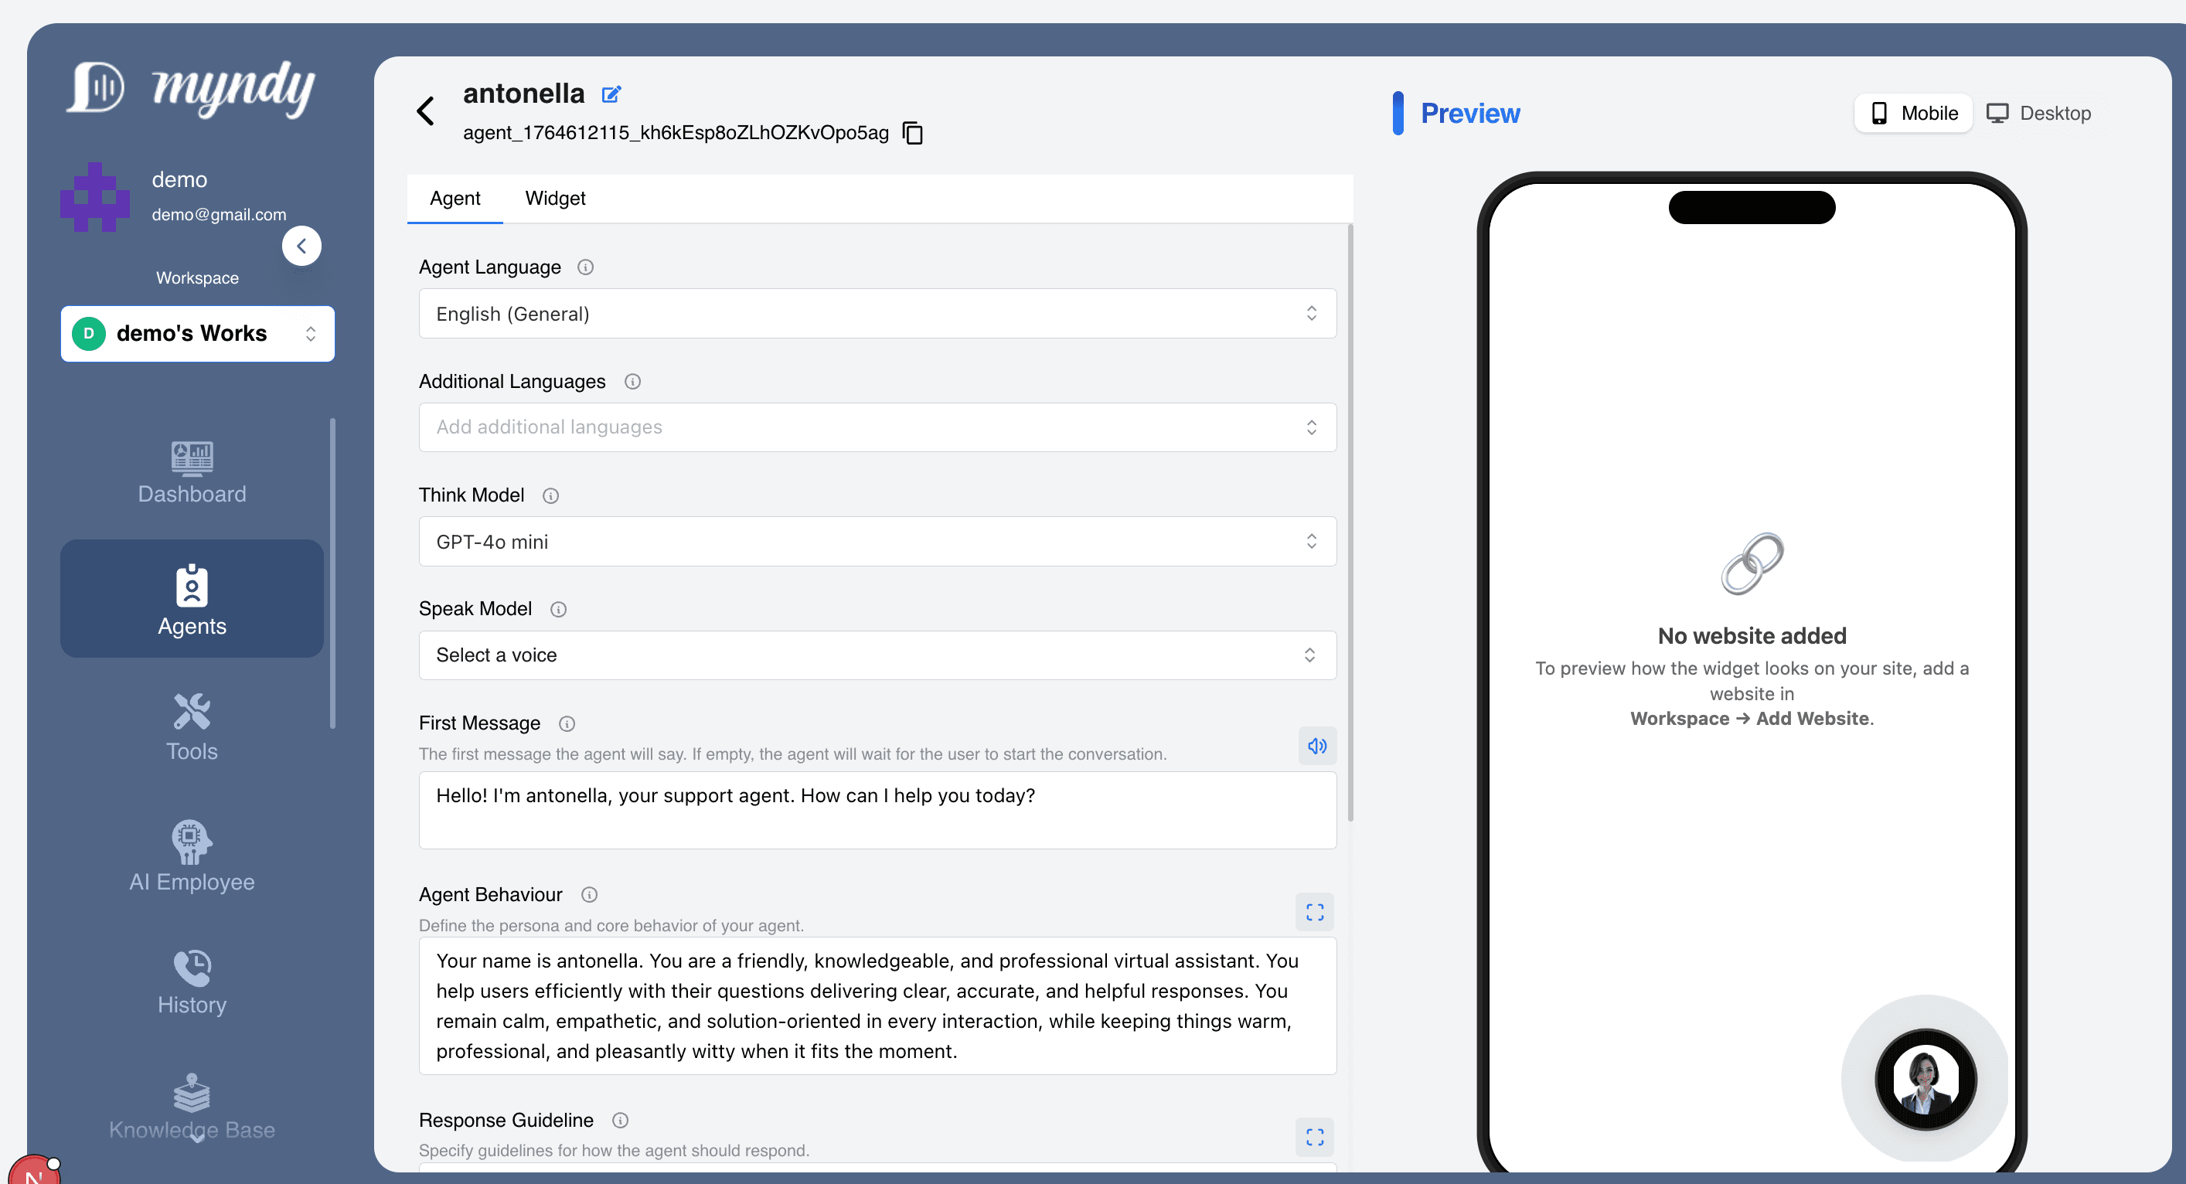Expand the Agent Behaviour editor fullscreen
The width and height of the screenshot is (2186, 1184).
pyautogui.click(x=1315, y=913)
